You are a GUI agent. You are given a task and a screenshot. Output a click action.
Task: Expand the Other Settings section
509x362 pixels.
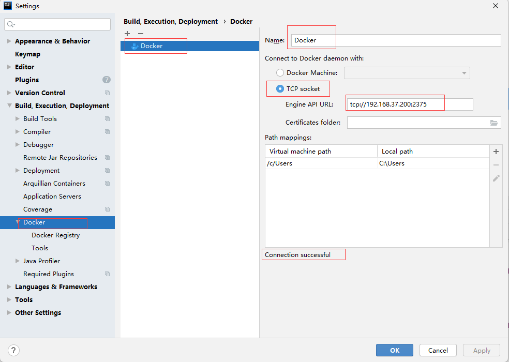tap(9, 313)
